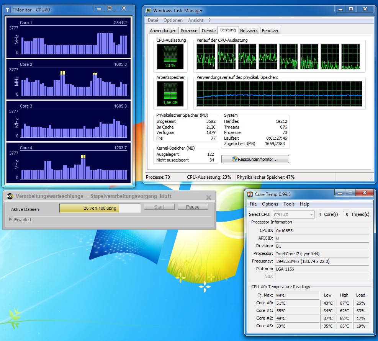
Task: Switch to the Anwendungen tab
Action: (163, 31)
